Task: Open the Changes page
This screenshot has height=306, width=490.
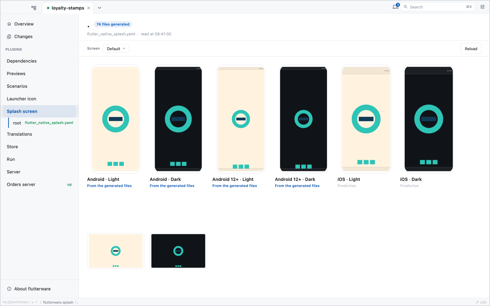Action: 39,36
